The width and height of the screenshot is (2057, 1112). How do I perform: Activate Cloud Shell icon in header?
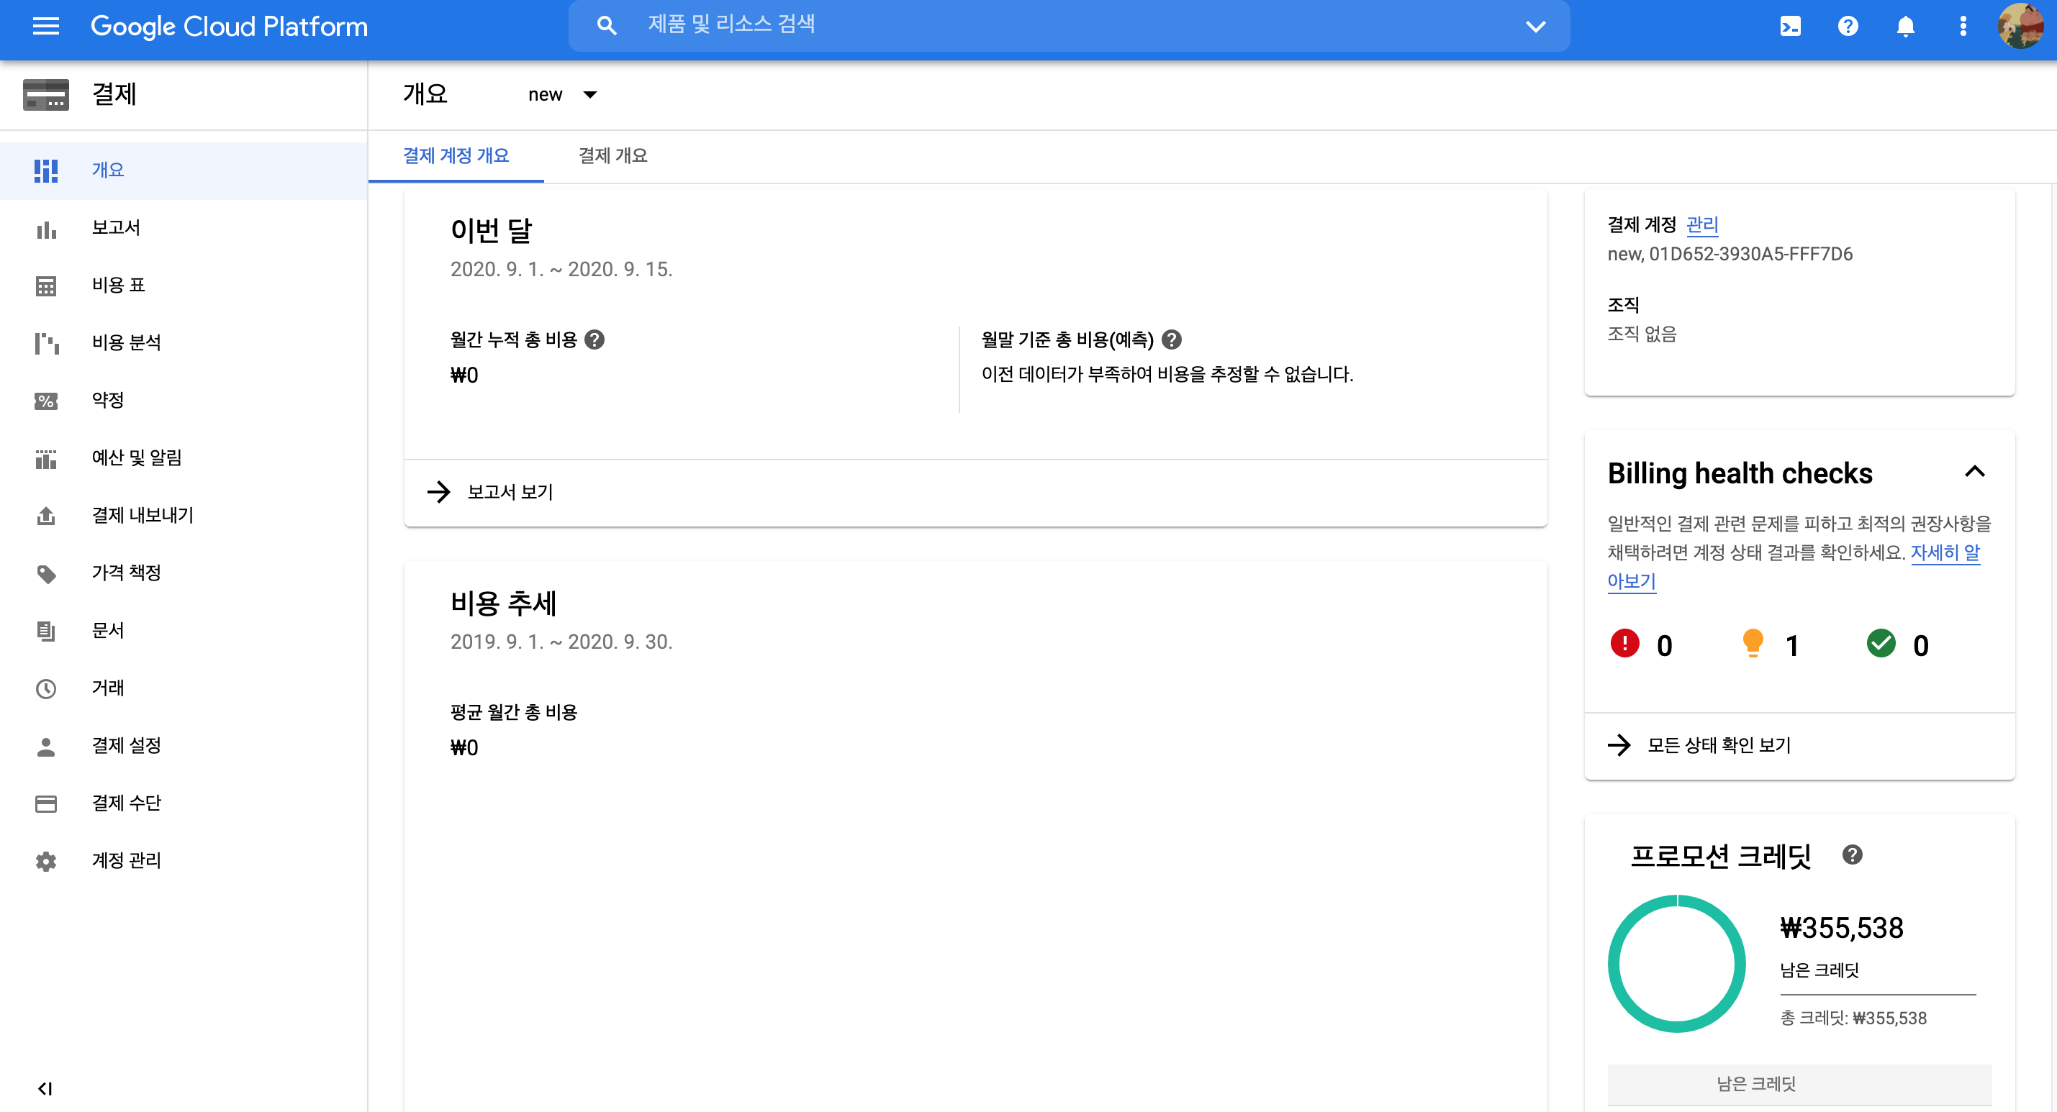pos(1790,27)
